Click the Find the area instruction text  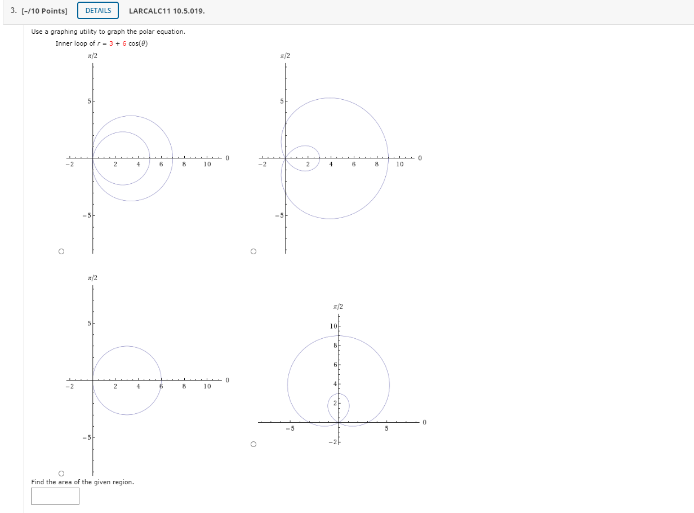82,482
